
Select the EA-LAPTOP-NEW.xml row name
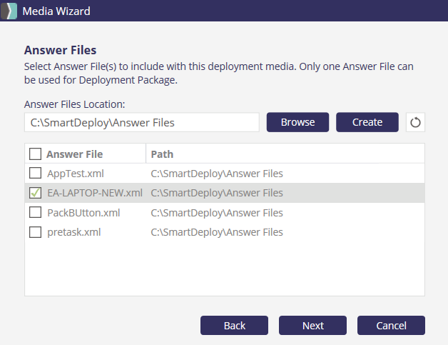[94, 193]
